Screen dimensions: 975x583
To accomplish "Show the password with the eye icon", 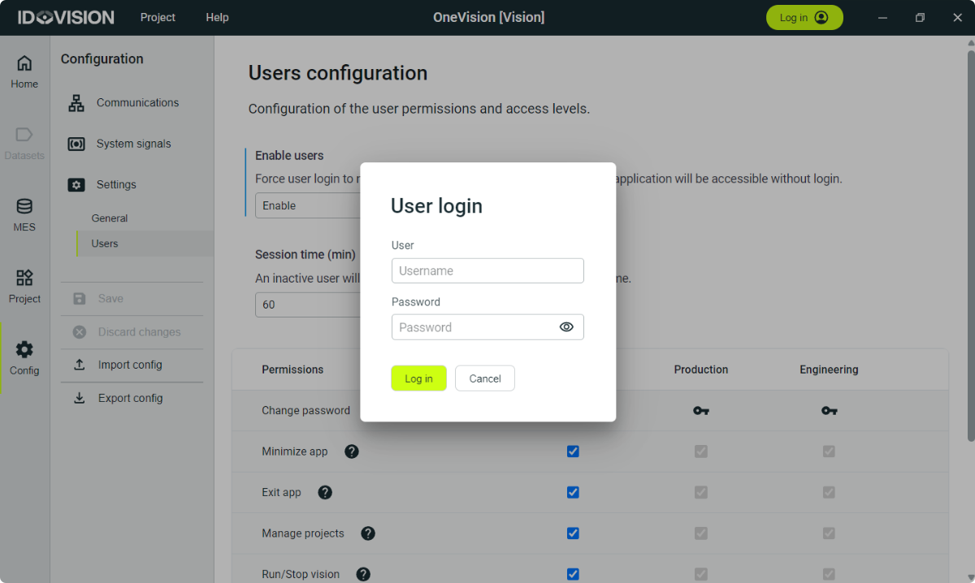I will coord(568,326).
